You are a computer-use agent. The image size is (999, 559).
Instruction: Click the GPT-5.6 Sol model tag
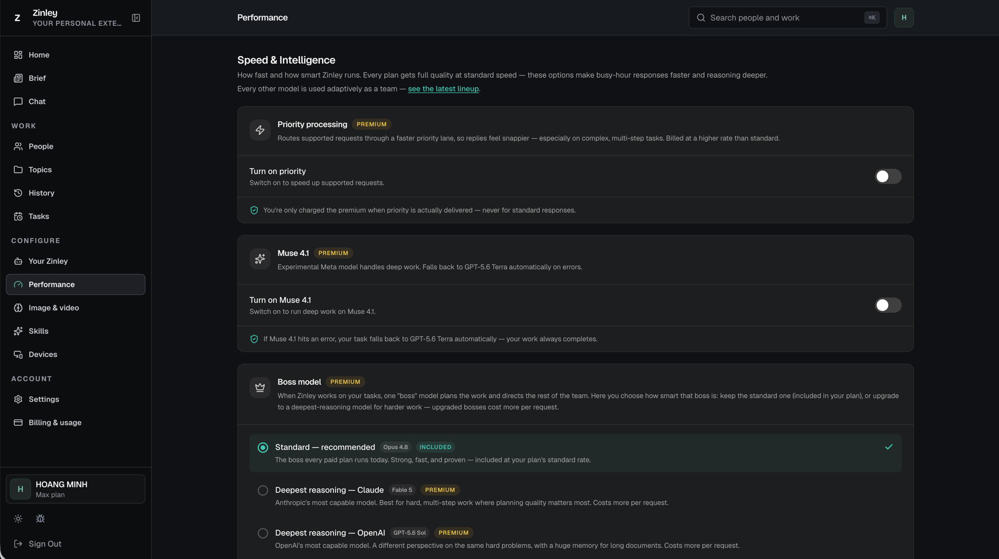coord(410,533)
